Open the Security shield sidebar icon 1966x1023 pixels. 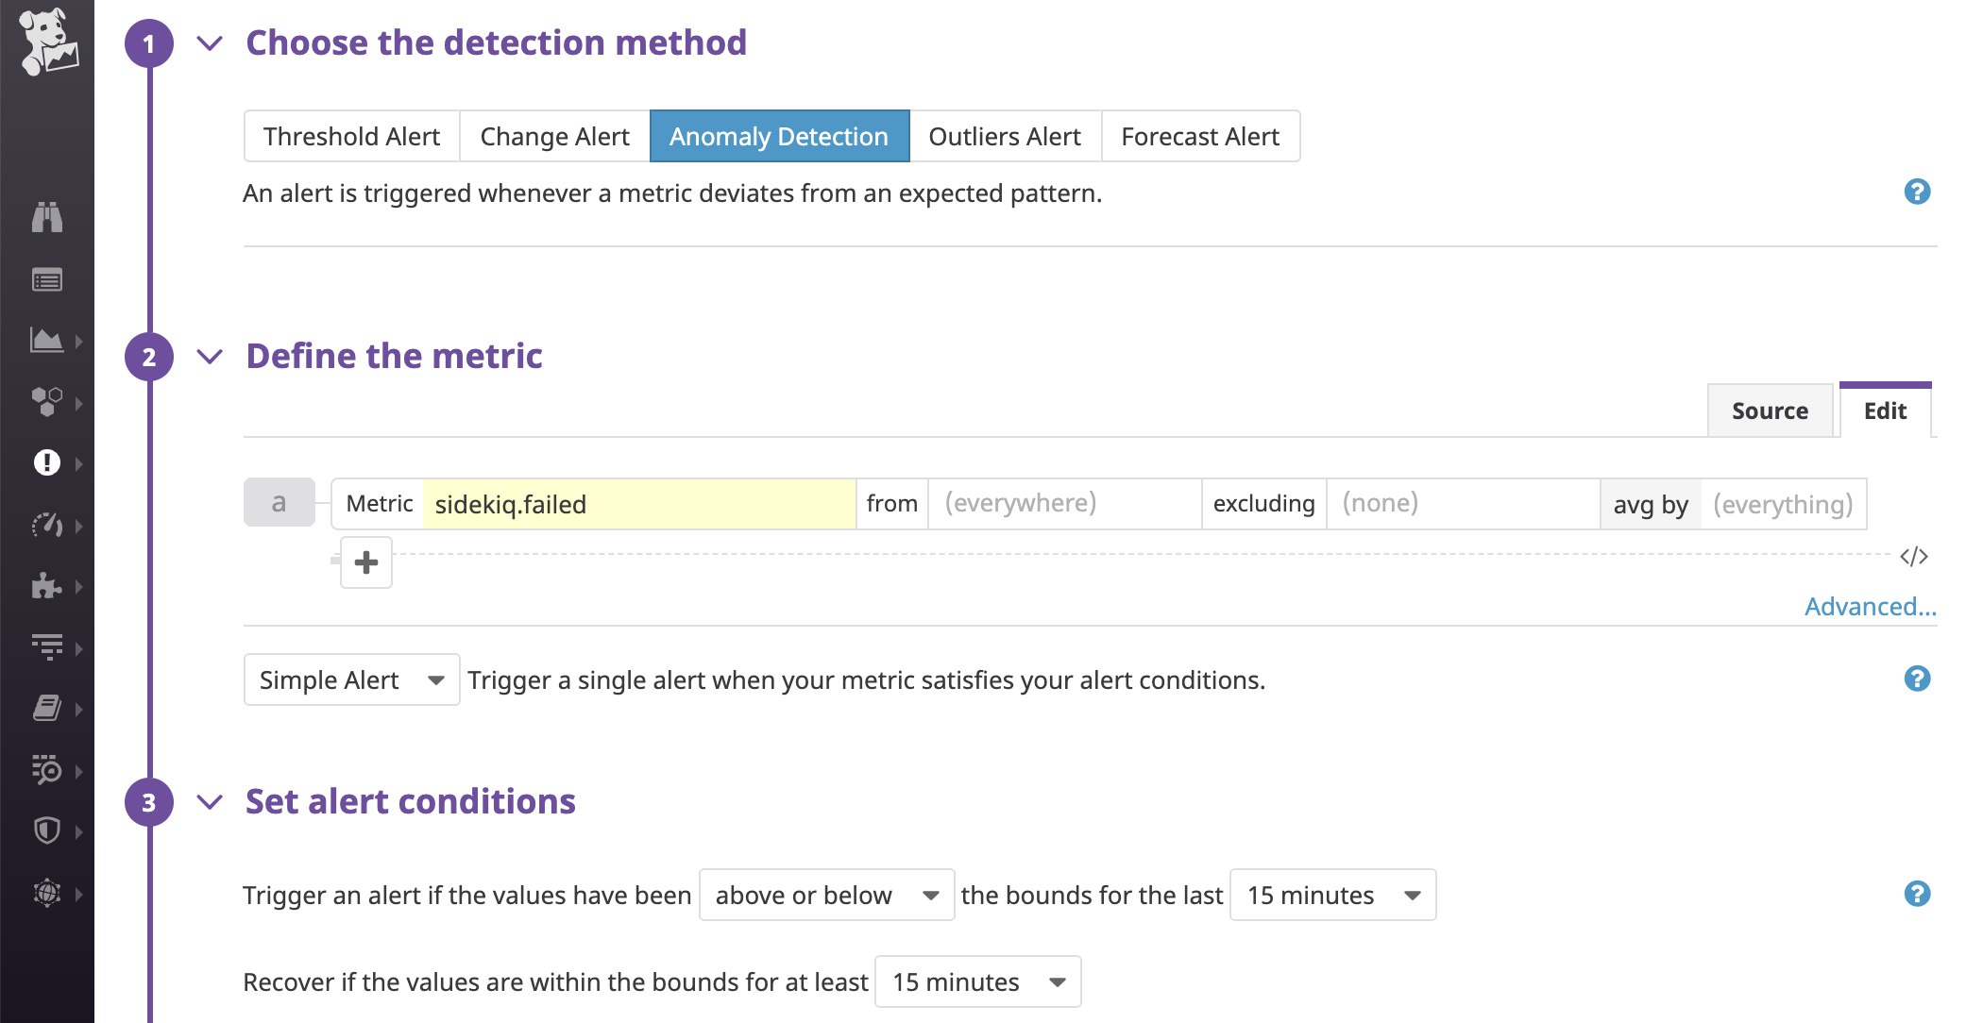tap(46, 830)
